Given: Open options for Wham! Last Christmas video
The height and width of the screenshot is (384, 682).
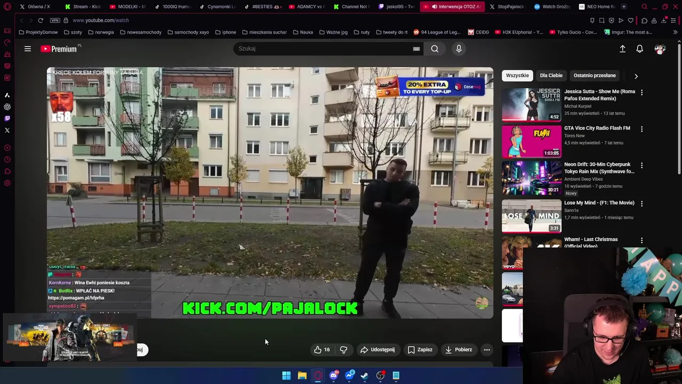Looking at the screenshot, I should (x=642, y=241).
